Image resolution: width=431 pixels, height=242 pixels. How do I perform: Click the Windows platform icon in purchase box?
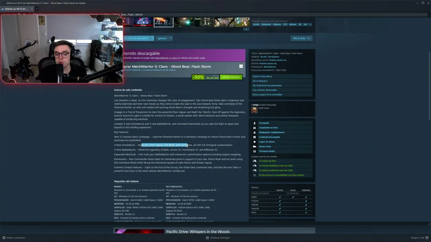point(241,66)
